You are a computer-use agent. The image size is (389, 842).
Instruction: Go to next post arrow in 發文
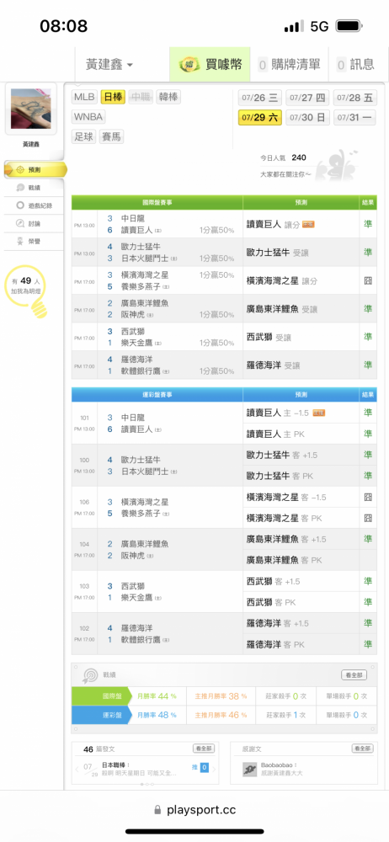pyautogui.click(x=214, y=770)
